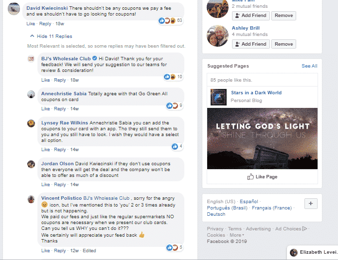
Task: Open the Privacy footer link
Action: coord(215,228)
